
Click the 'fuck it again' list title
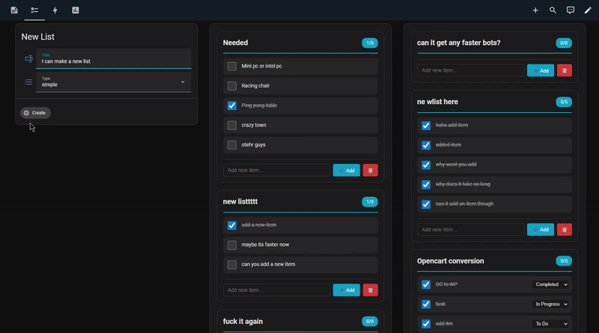click(243, 322)
